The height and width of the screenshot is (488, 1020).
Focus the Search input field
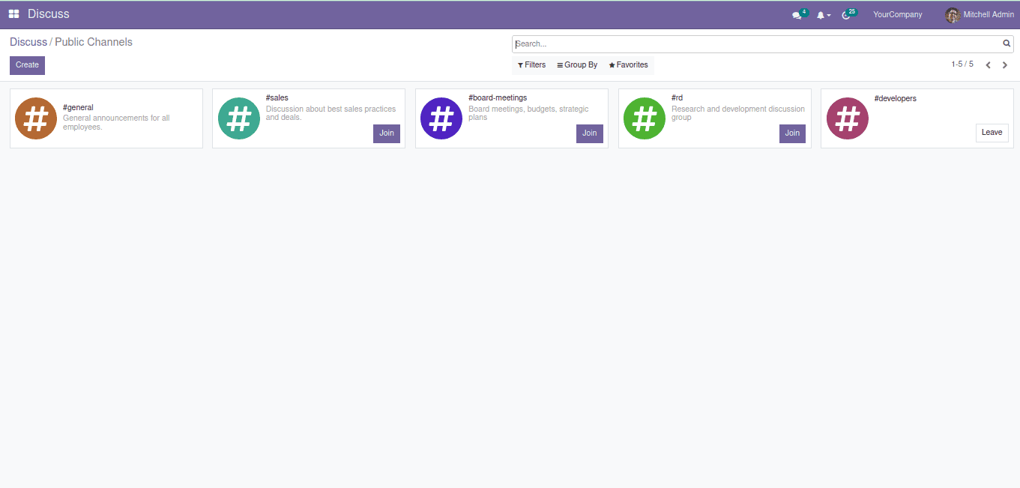click(757, 44)
